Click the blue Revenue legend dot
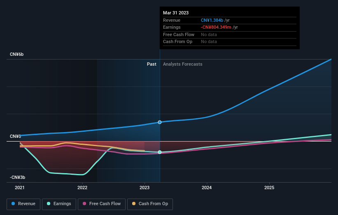 pyautogui.click(x=13, y=204)
